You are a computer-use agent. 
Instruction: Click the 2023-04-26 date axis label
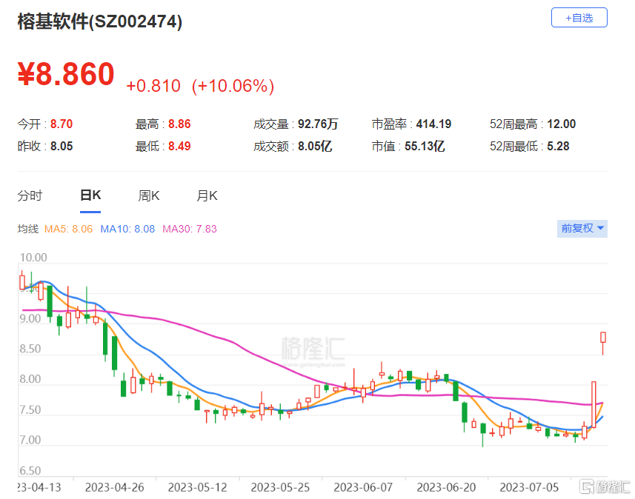[114, 487]
